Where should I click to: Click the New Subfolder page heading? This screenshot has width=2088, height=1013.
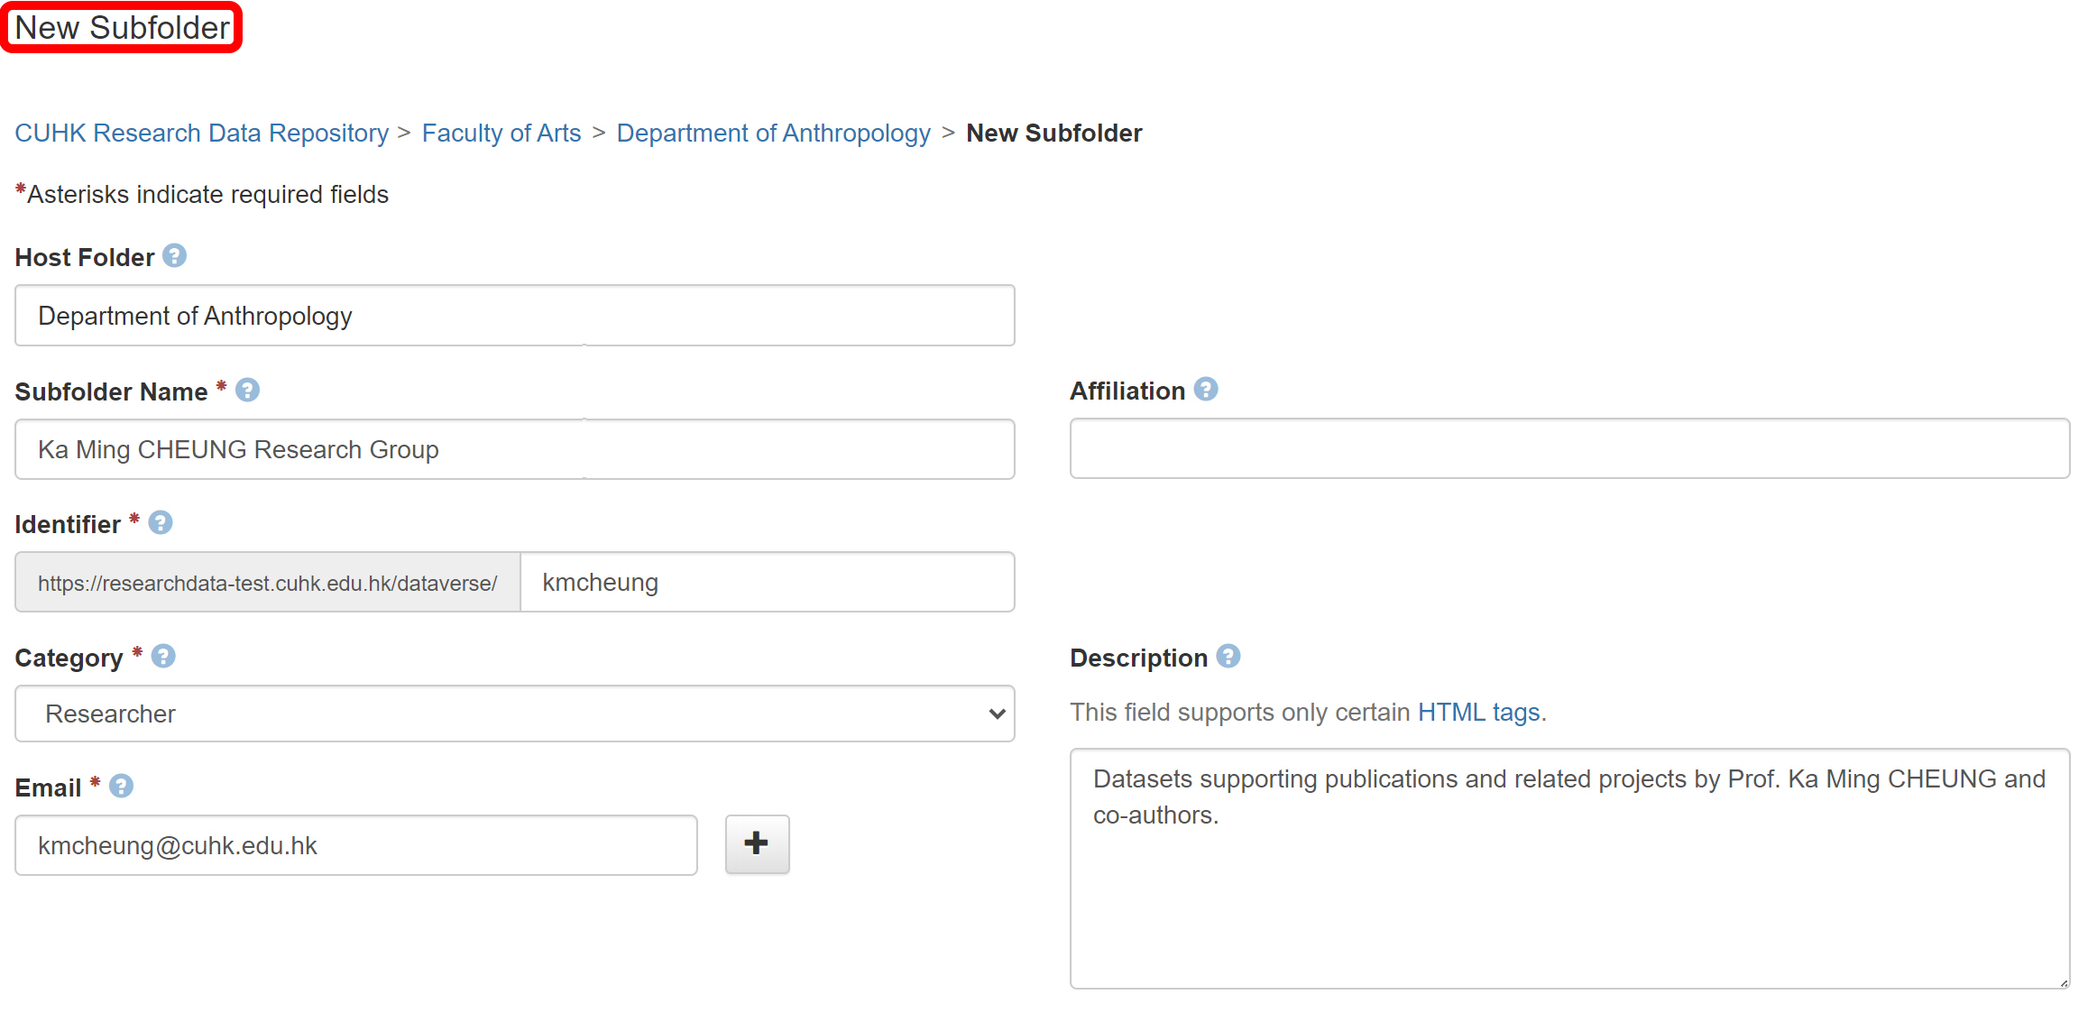(x=123, y=28)
